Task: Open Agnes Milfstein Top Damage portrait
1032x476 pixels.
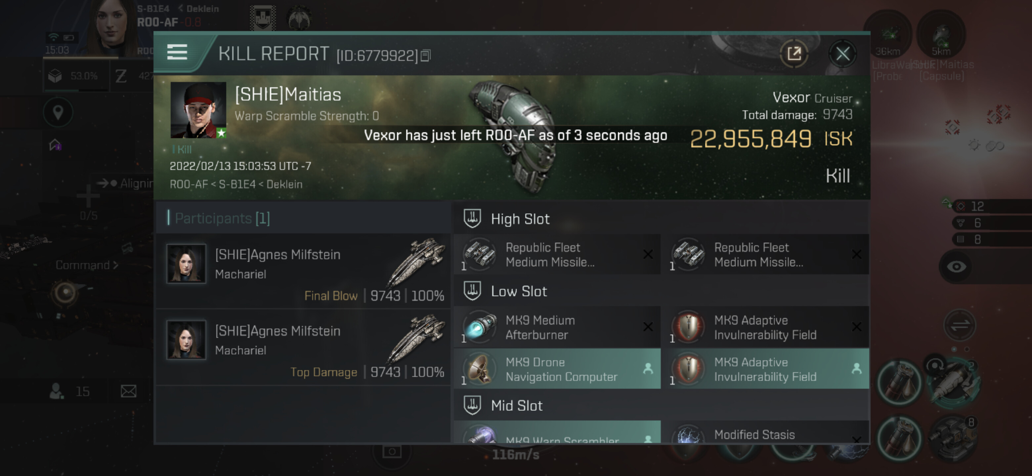Action: point(186,339)
